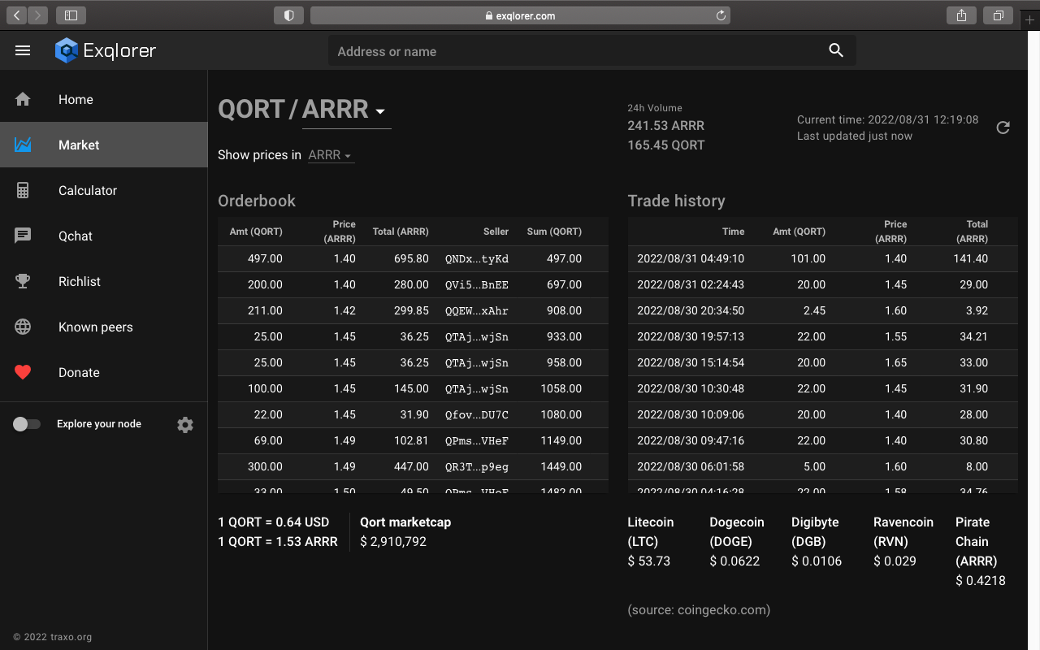The width and height of the screenshot is (1040, 650).
Task: Click Ravencoin price $ 0.029
Action: (895, 561)
